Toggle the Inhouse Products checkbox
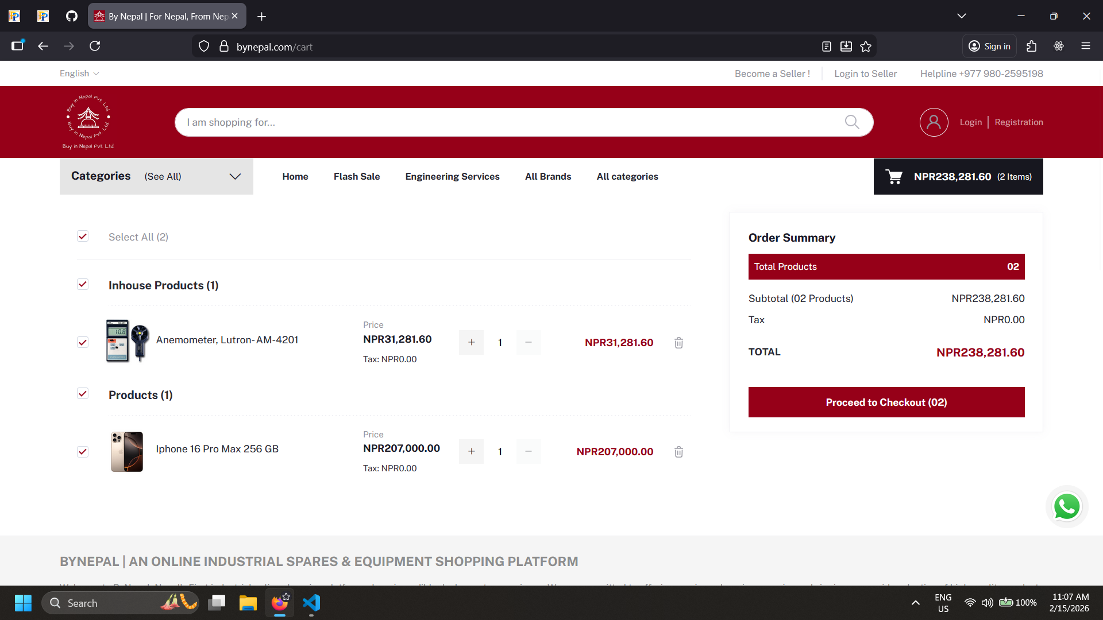This screenshot has height=620, width=1103. (x=83, y=285)
